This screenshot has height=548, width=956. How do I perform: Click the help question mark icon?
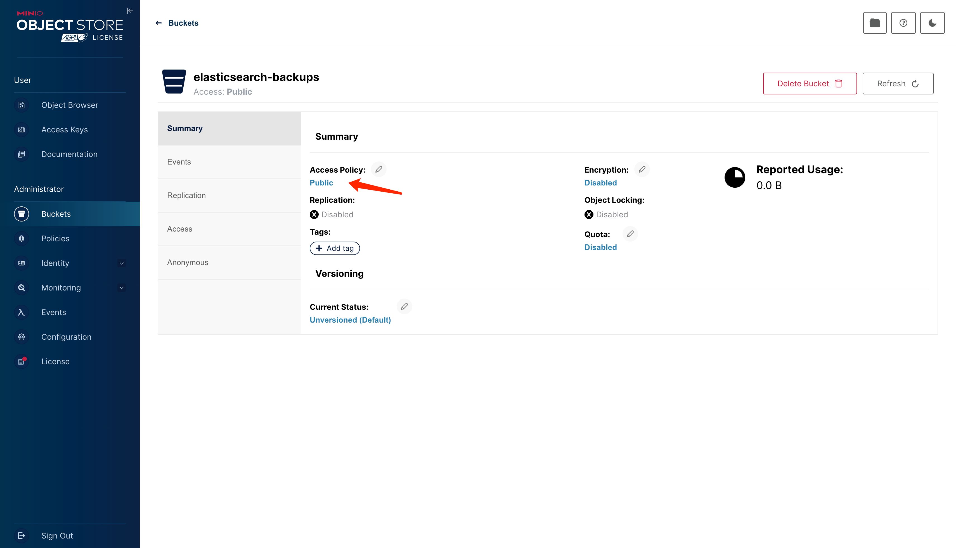point(903,23)
